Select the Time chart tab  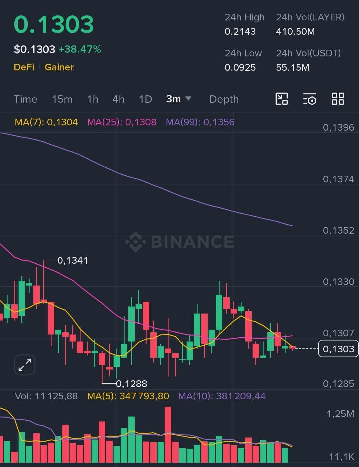(25, 99)
